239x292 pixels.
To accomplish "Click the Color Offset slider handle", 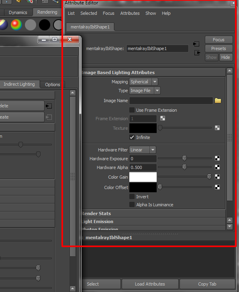I will pos(160,187).
